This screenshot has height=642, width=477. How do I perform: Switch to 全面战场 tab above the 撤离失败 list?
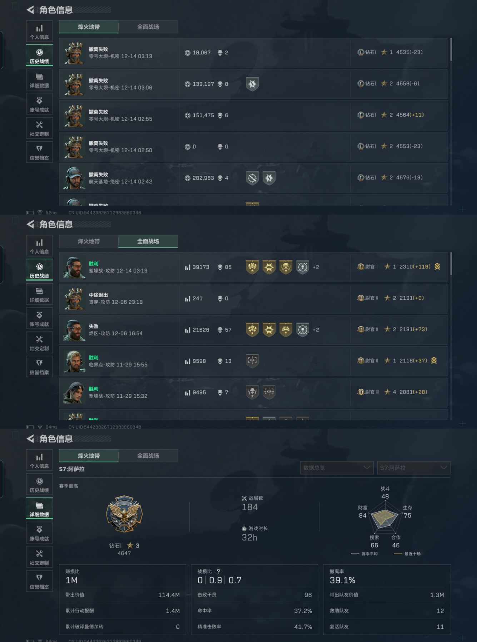click(148, 27)
